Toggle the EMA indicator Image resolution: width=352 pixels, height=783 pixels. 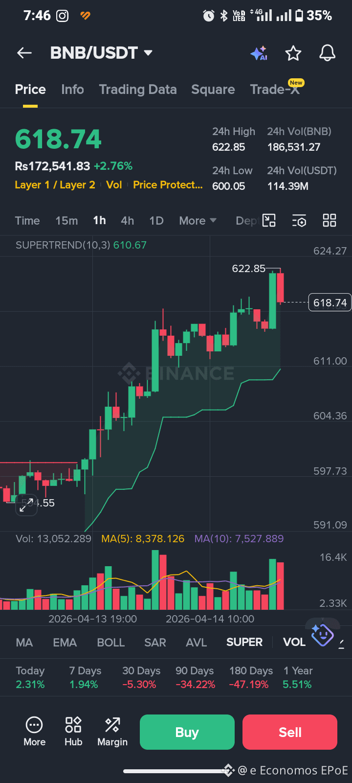coord(65,643)
